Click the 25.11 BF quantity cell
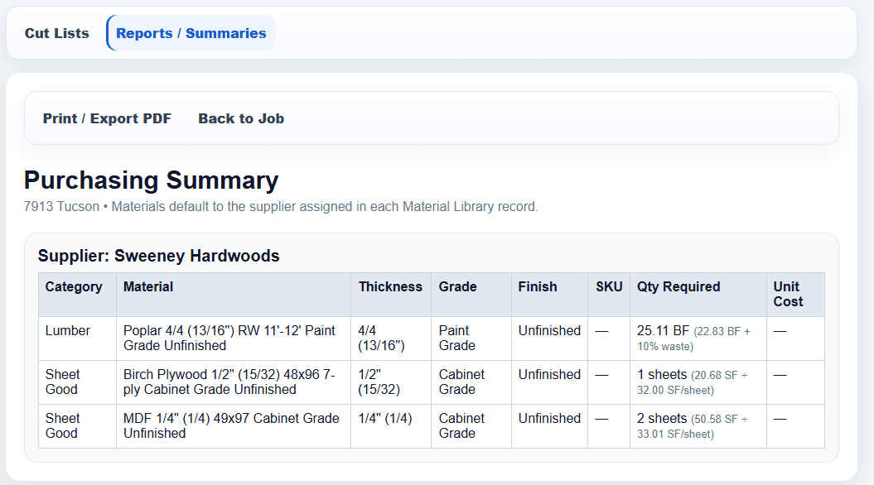 point(698,339)
